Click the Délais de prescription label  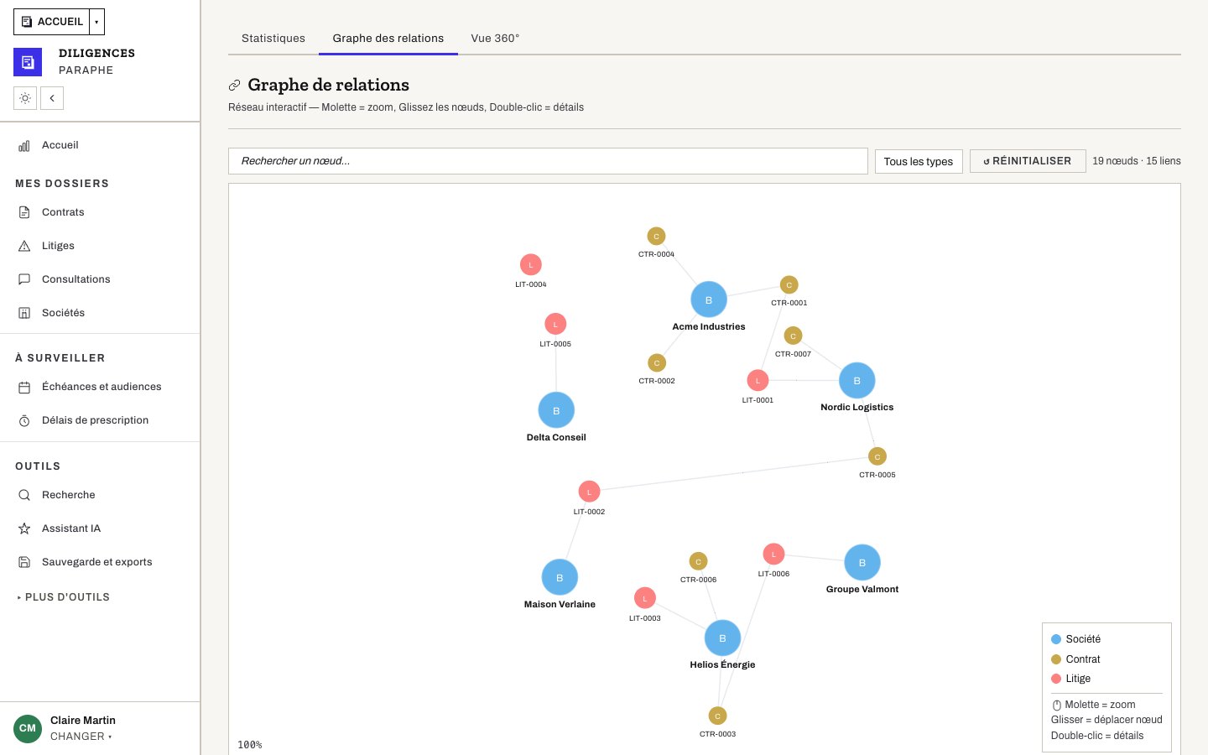click(95, 420)
